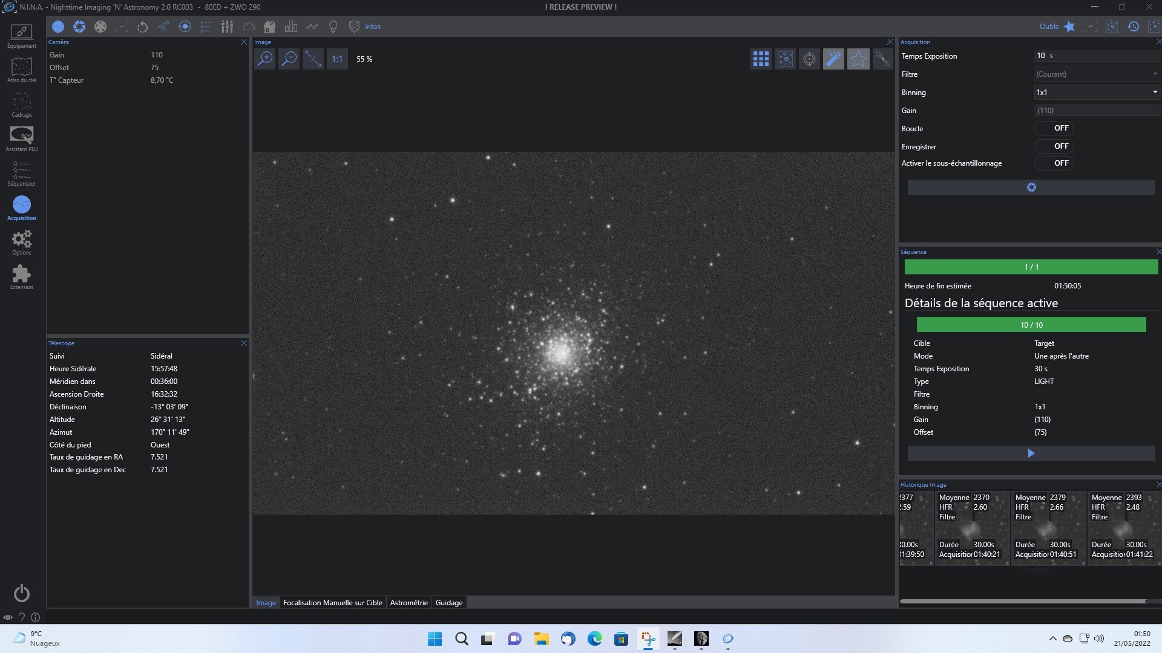Open the Guidage tab
The height and width of the screenshot is (653, 1162).
coord(448,603)
